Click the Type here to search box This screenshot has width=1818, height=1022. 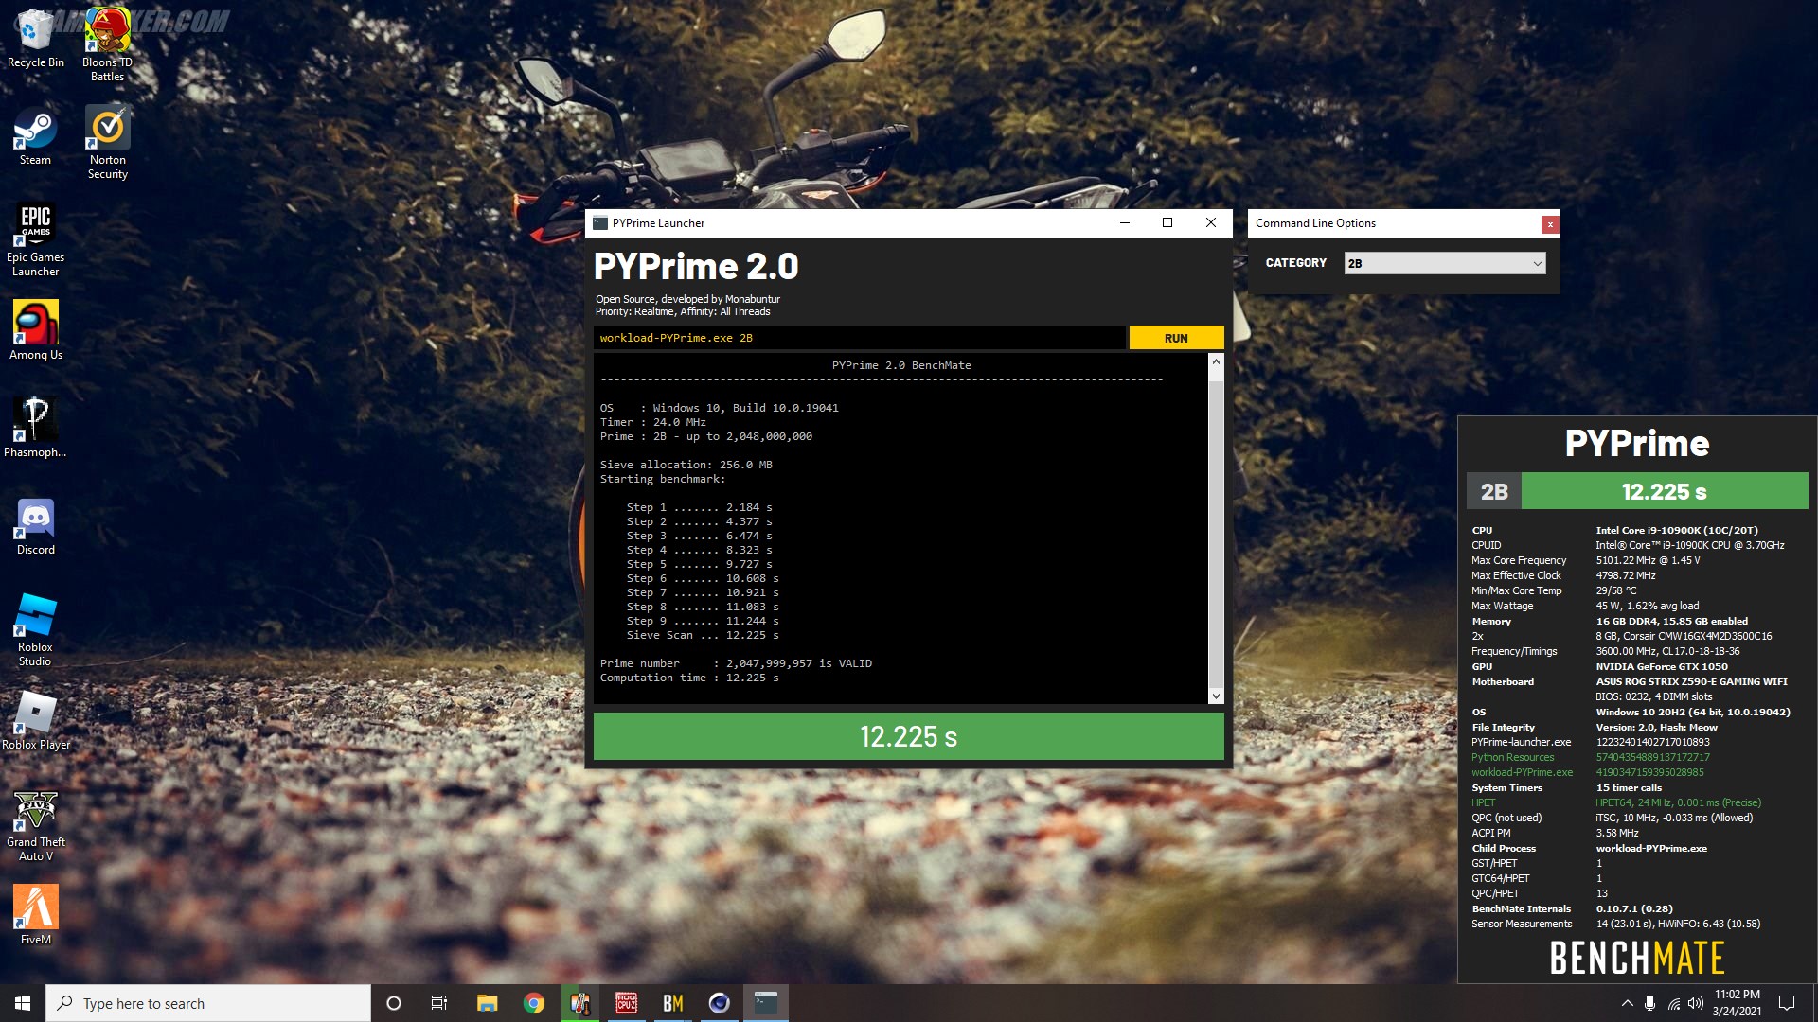click(208, 1003)
